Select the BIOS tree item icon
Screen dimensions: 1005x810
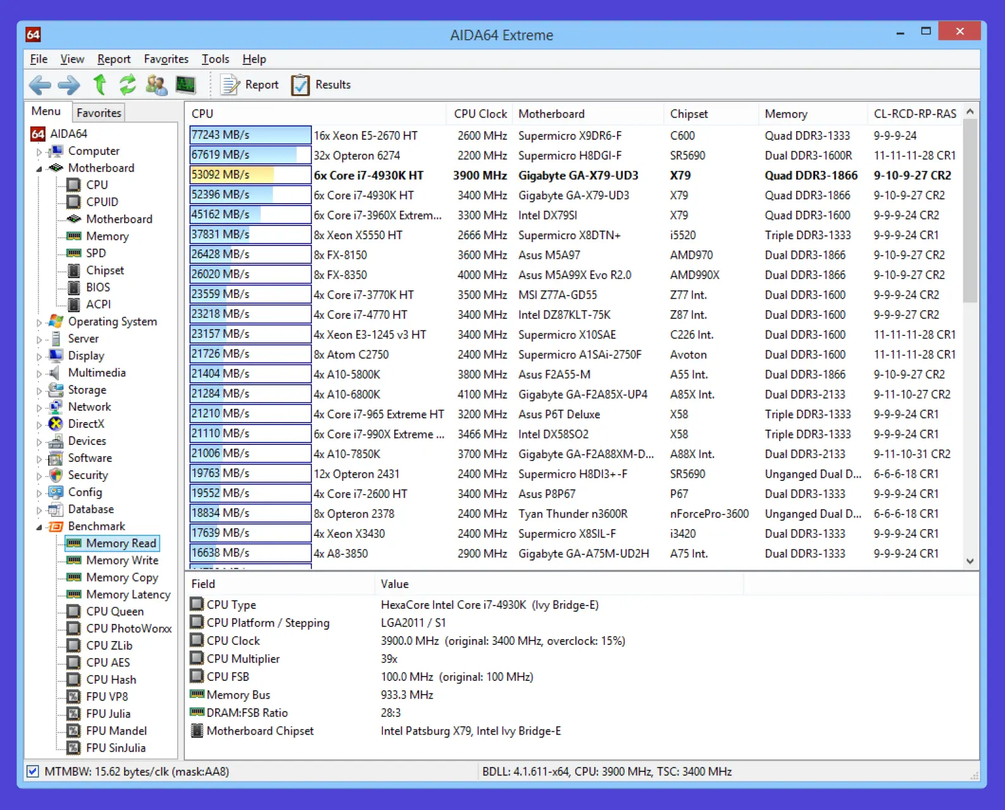[x=74, y=287]
